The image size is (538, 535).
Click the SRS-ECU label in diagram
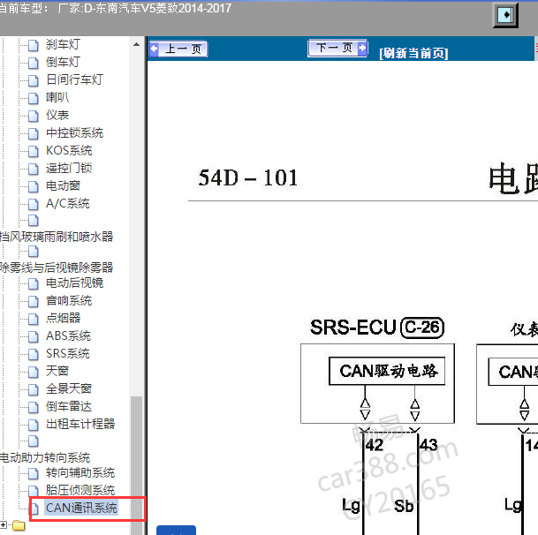click(353, 328)
